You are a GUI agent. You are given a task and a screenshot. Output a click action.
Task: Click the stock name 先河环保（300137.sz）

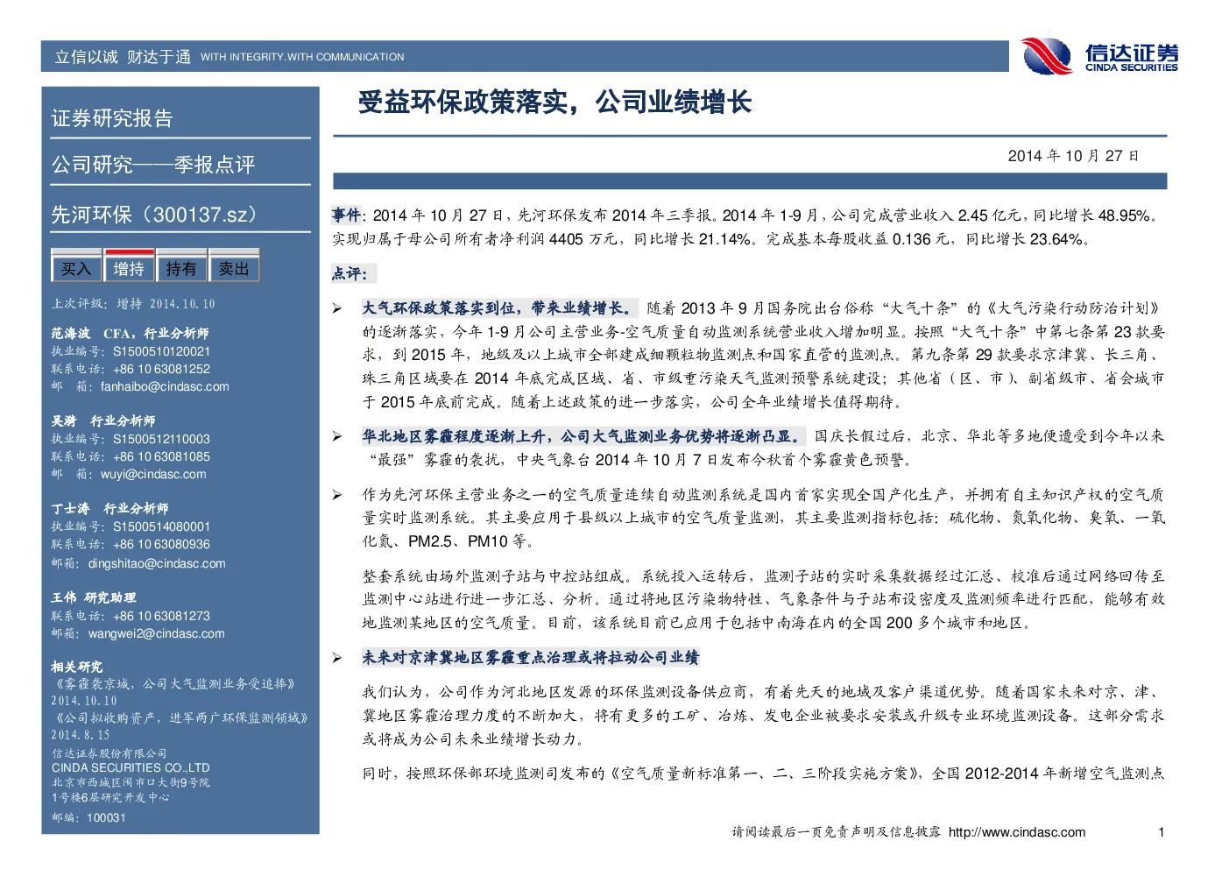(x=154, y=215)
